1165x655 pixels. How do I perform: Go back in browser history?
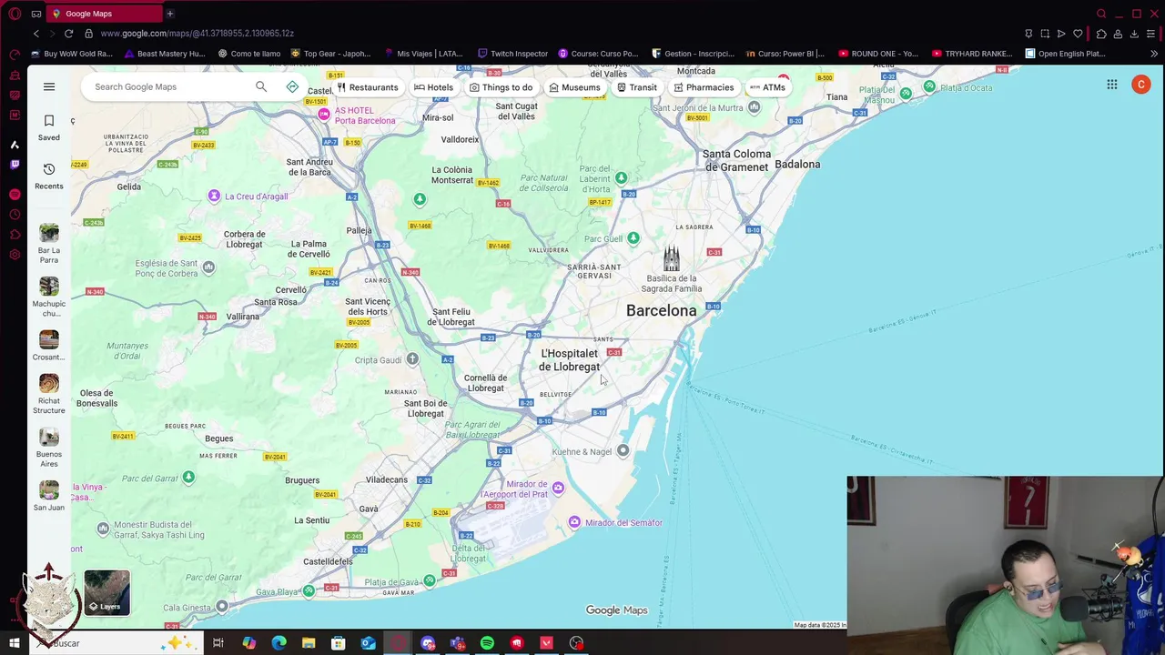pyautogui.click(x=35, y=34)
